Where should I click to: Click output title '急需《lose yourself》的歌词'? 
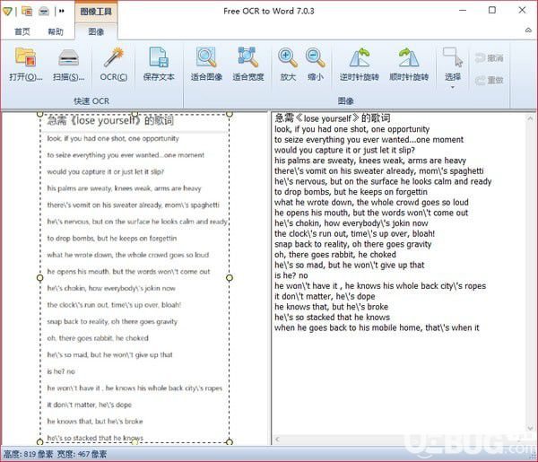(332, 118)
